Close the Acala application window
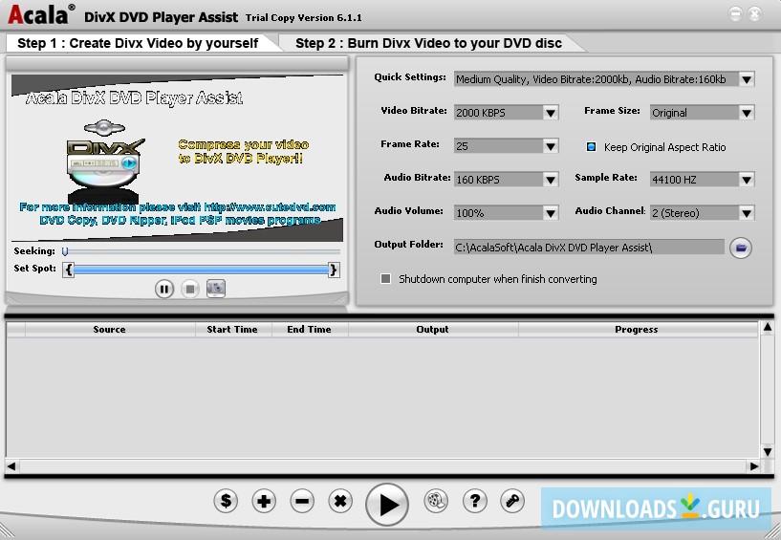 point(754,14)
